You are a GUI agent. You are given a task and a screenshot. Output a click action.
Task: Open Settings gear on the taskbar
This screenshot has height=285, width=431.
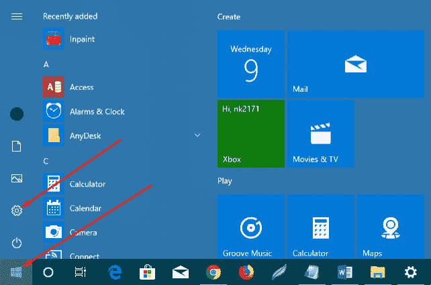click(411, 272)
